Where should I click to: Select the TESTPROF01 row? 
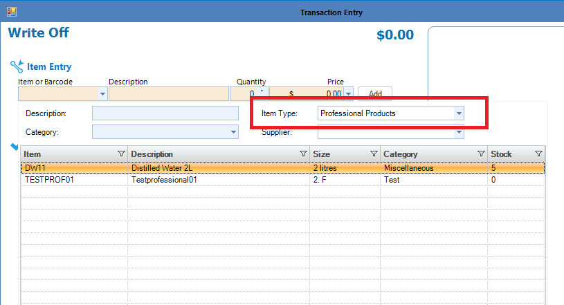(x=208, y=179)
